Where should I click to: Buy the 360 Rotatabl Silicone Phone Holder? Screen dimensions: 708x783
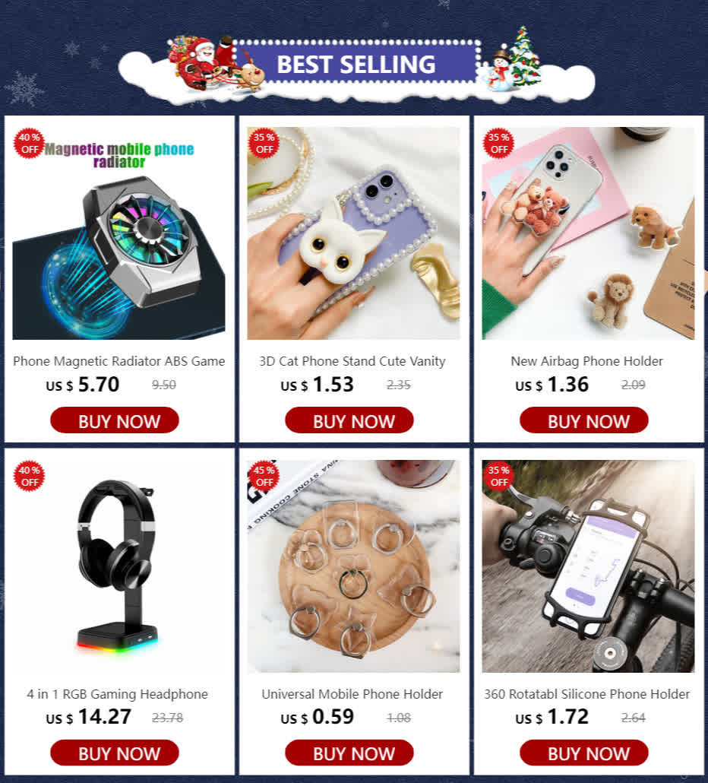pyautogui.click(x=583, y=753)
